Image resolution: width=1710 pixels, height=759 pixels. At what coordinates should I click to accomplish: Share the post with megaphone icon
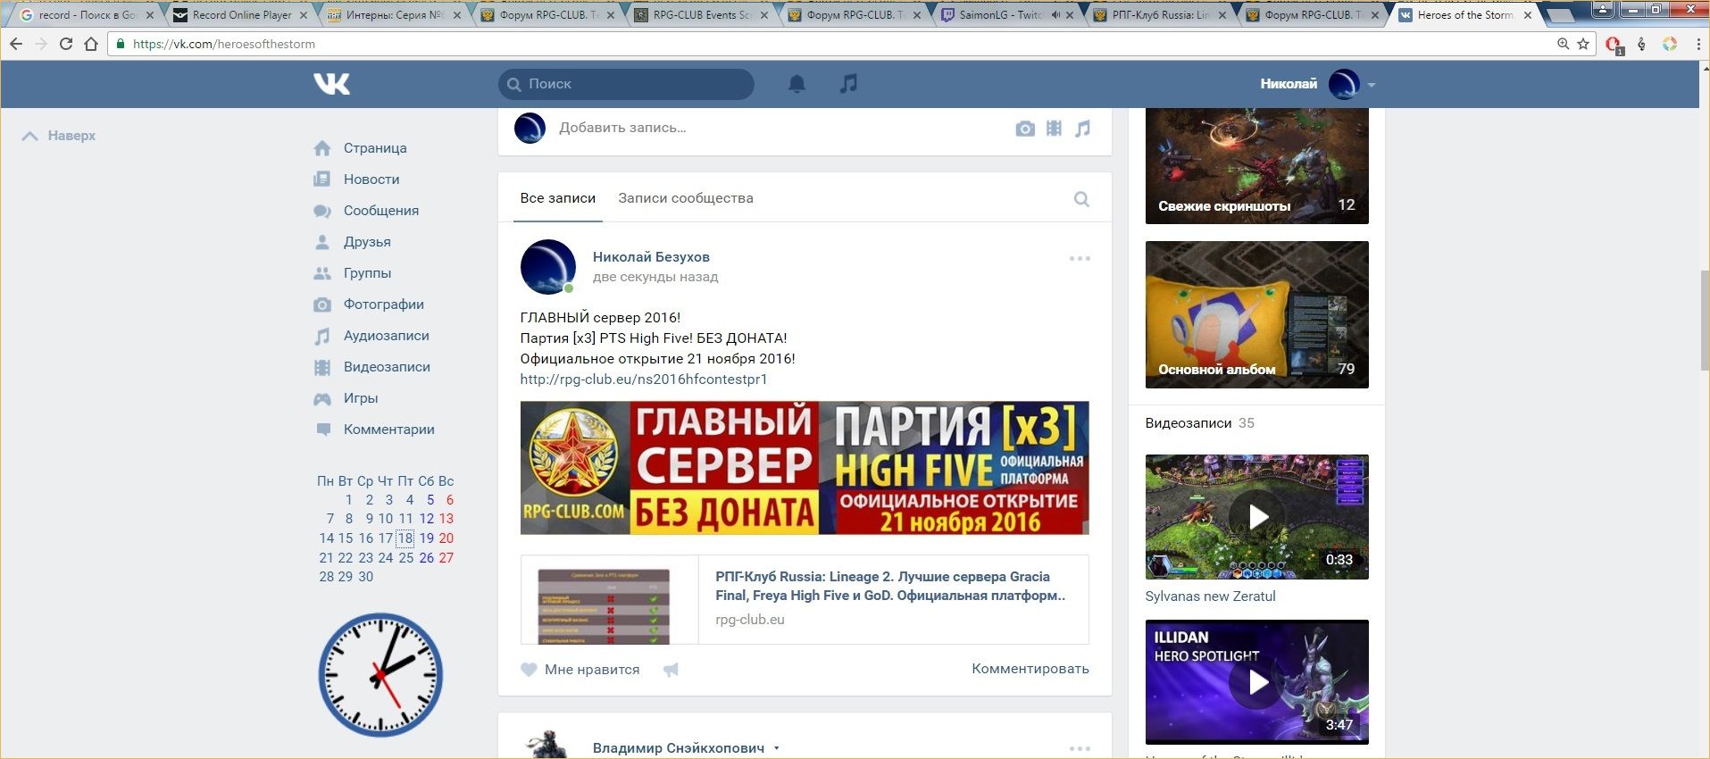[x=671, y=670]
